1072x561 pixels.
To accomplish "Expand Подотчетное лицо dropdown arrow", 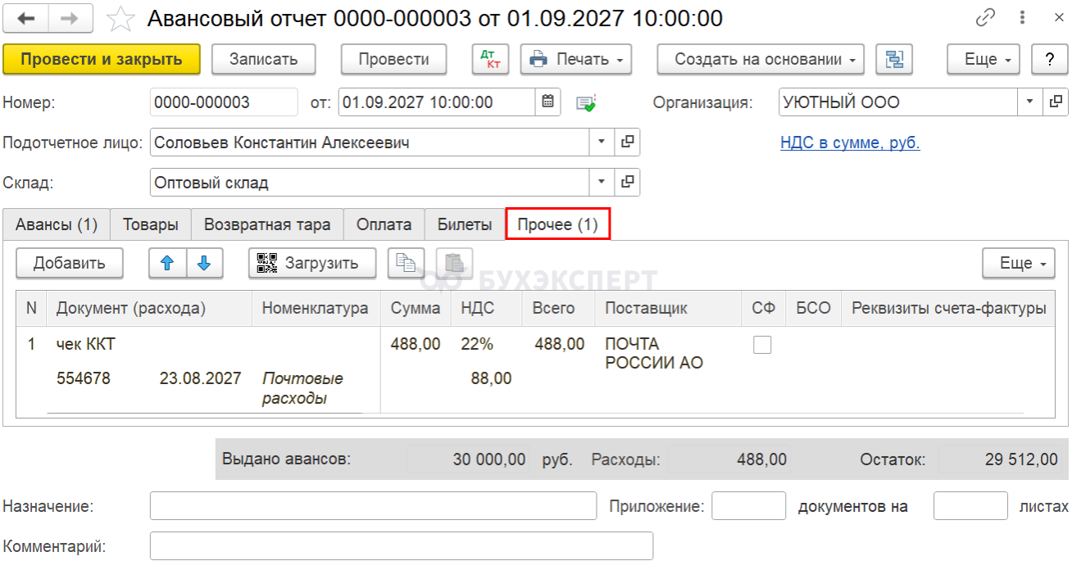I will click(602, 142).
